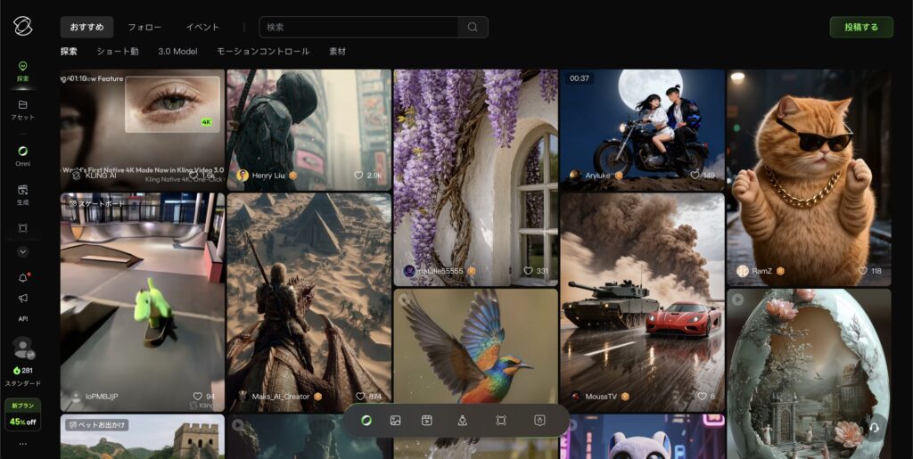Like the Henry Liu video heart

[359, 176]
